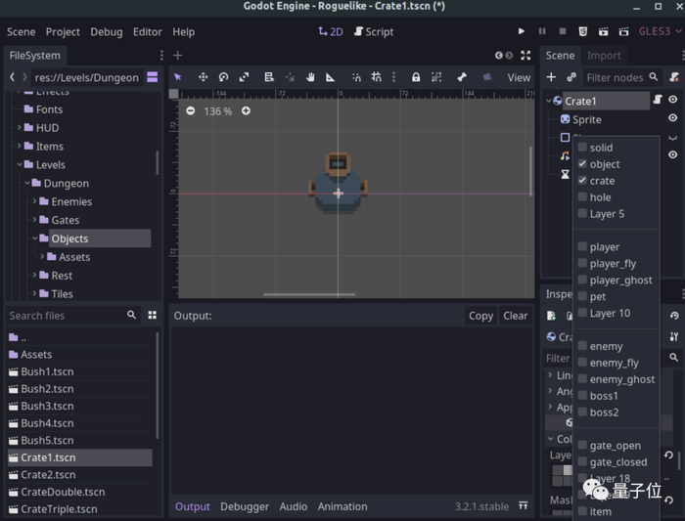Viewport: 685px width, 521px height.
Task: Activate the Pan hand tool
Action: tap(310, 77)
